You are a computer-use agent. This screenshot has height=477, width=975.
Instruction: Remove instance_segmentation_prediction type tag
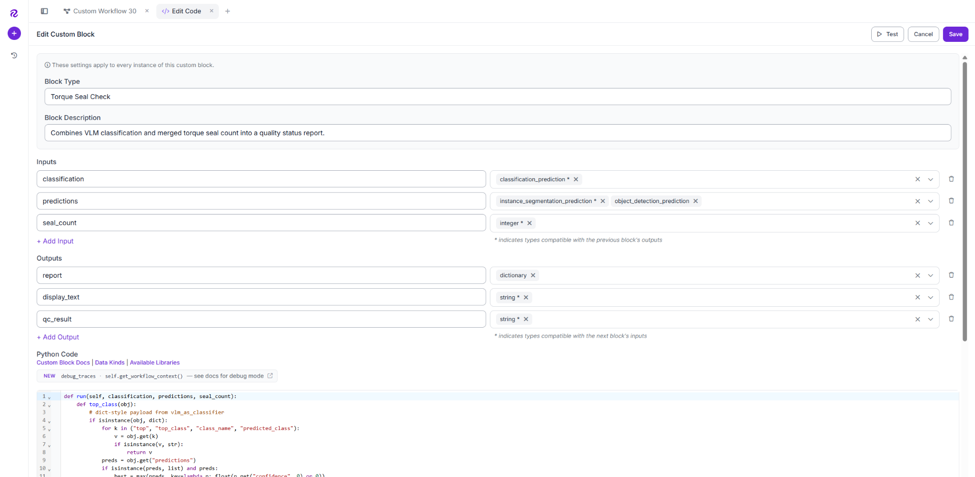pyautogui.click(x=603, y=201)
